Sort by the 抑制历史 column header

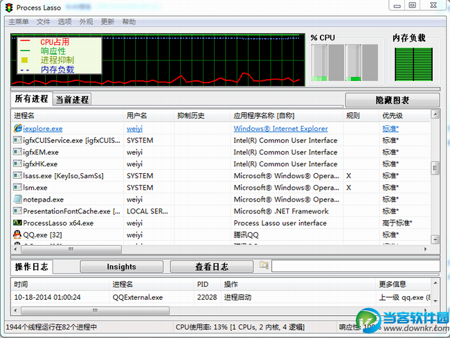(202, 116)
